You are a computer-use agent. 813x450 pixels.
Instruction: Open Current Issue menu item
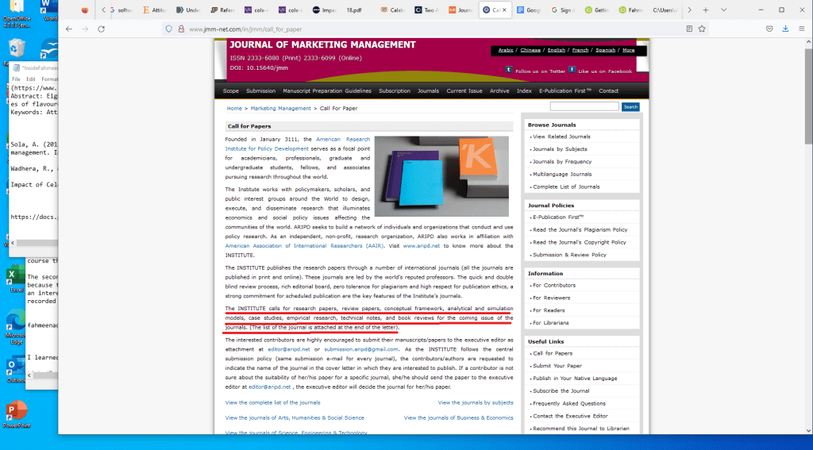(464, 90)
